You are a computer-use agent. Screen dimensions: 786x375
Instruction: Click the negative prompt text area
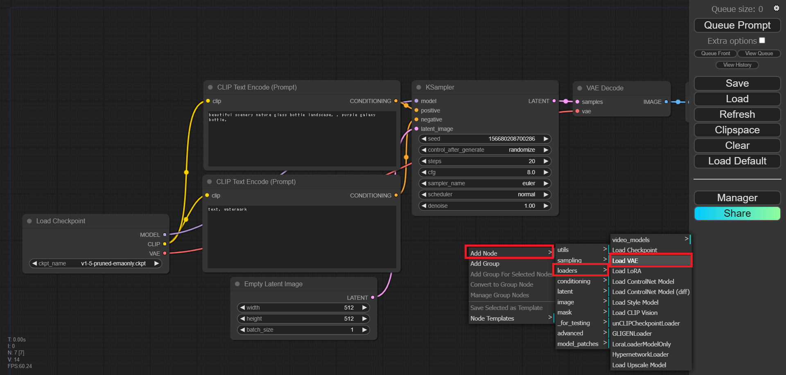(x=301, y=237)
